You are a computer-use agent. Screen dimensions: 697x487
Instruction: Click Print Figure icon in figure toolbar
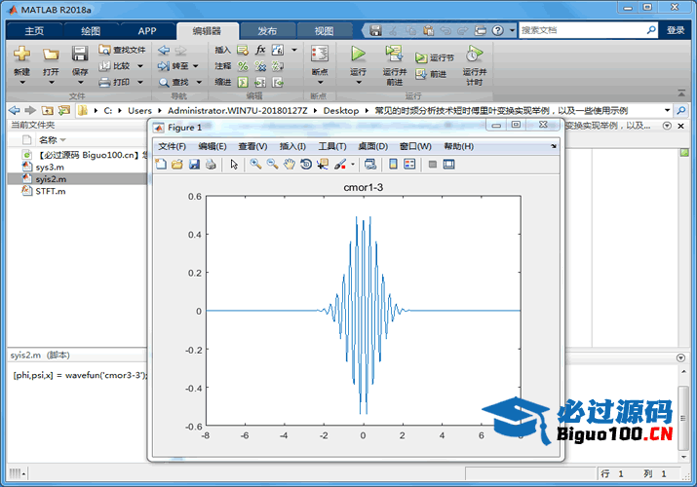pyautogui.click(x=211, y=165)
